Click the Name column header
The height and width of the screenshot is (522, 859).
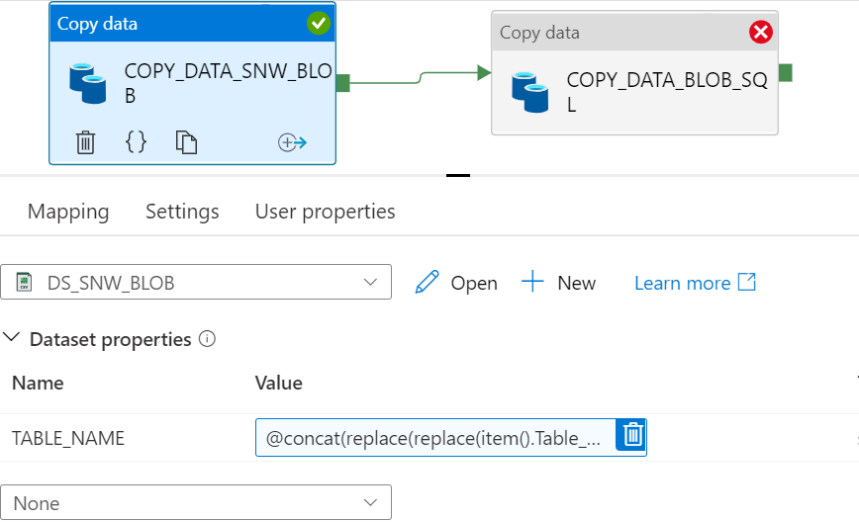pyautogui.click(x=38, y=383)
